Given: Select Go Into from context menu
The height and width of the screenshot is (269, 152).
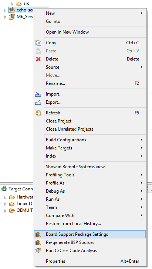Looking at the screenshot, I should [90, 21].
